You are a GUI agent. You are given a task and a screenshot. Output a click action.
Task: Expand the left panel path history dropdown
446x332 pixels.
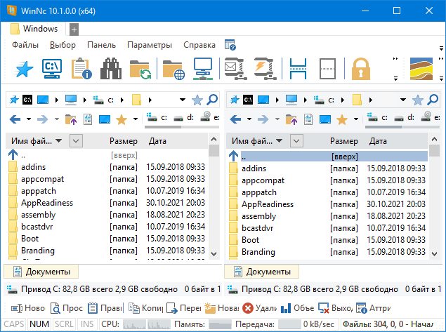pyautogui.click(x=183, y=100)
